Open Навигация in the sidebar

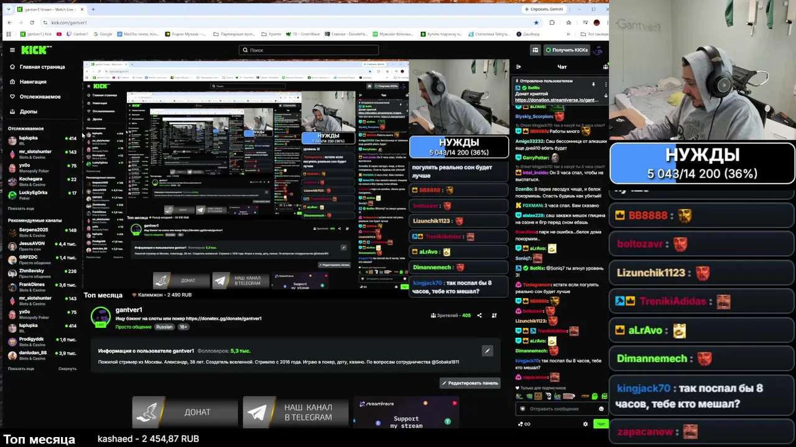[x=28, y=81]
